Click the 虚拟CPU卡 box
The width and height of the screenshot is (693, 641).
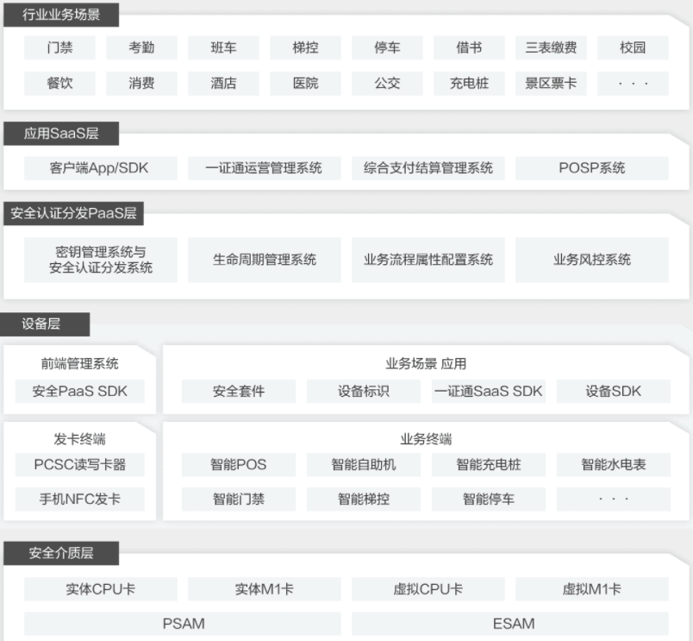pos(428,588)
